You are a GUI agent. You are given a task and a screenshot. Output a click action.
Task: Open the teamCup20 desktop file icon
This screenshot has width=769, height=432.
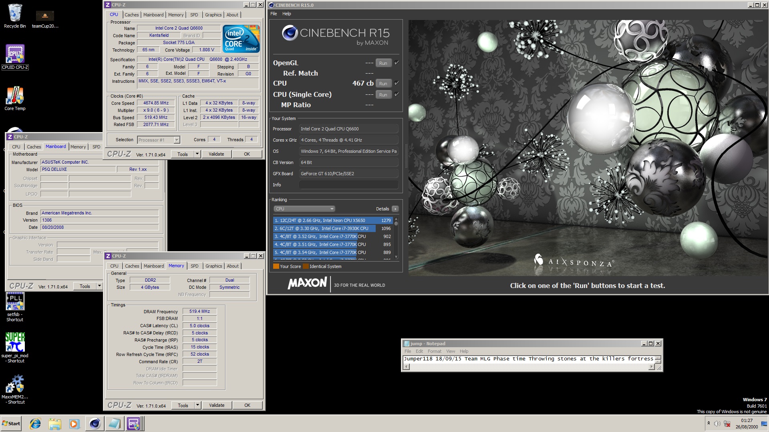click(x=45, y=19)
